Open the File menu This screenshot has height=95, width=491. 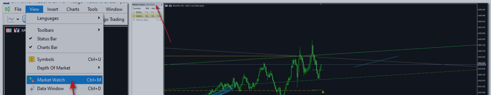[18, 9]
